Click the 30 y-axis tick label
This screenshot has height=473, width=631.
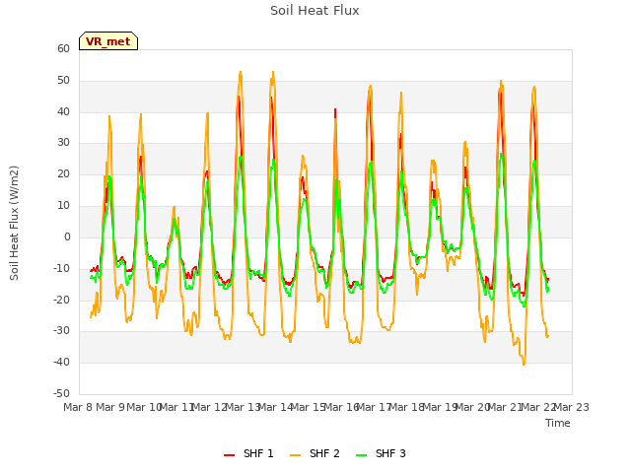pos(63,142)
